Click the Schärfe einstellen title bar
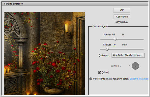Image resolution: width=150 pixels, height=97 pixels. [75, 4]
